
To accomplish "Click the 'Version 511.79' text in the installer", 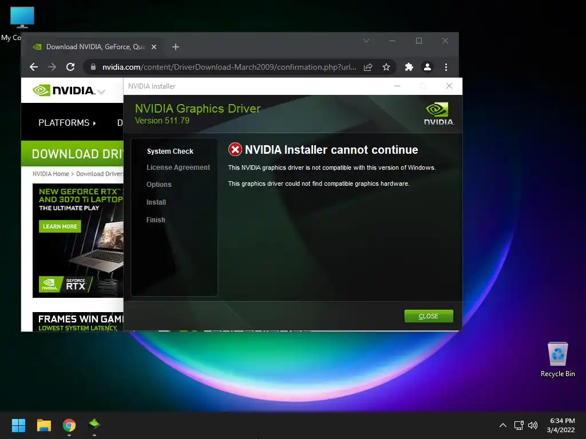I will point(162,121).
